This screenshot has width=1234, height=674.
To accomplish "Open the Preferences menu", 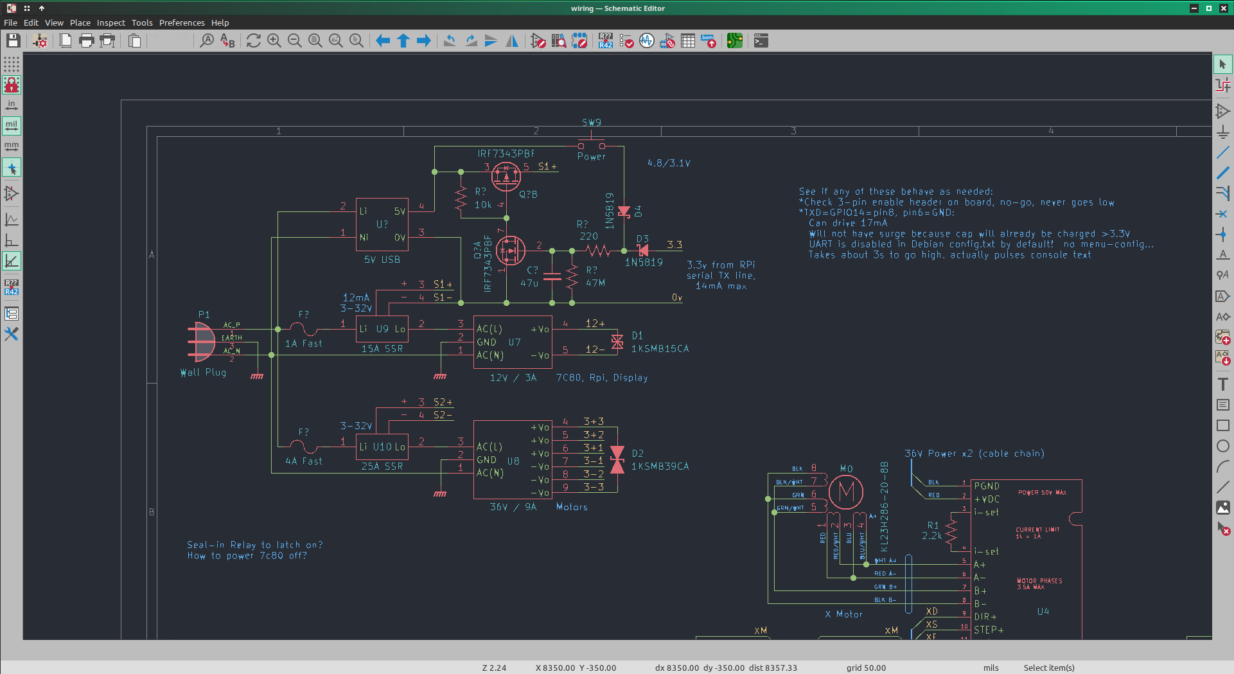I will tap(182, 22).
